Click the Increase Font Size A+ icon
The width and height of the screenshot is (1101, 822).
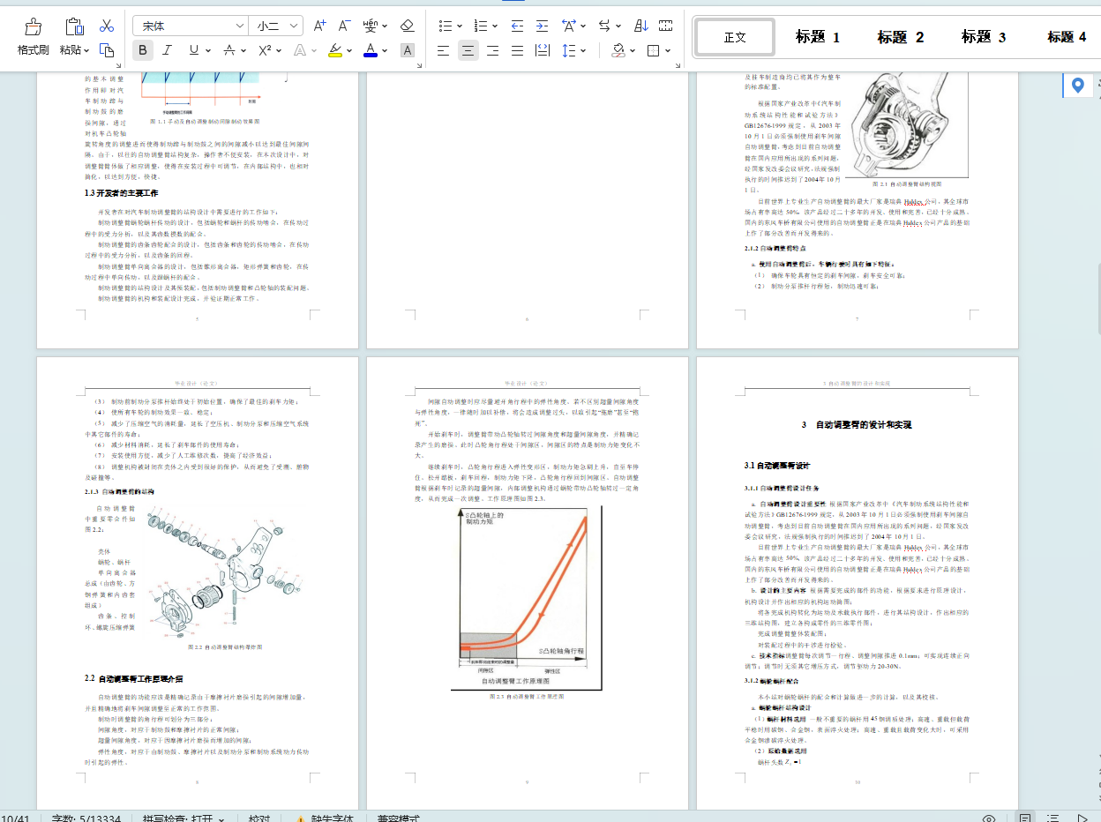pyautogui.click(x=320, y=26)
